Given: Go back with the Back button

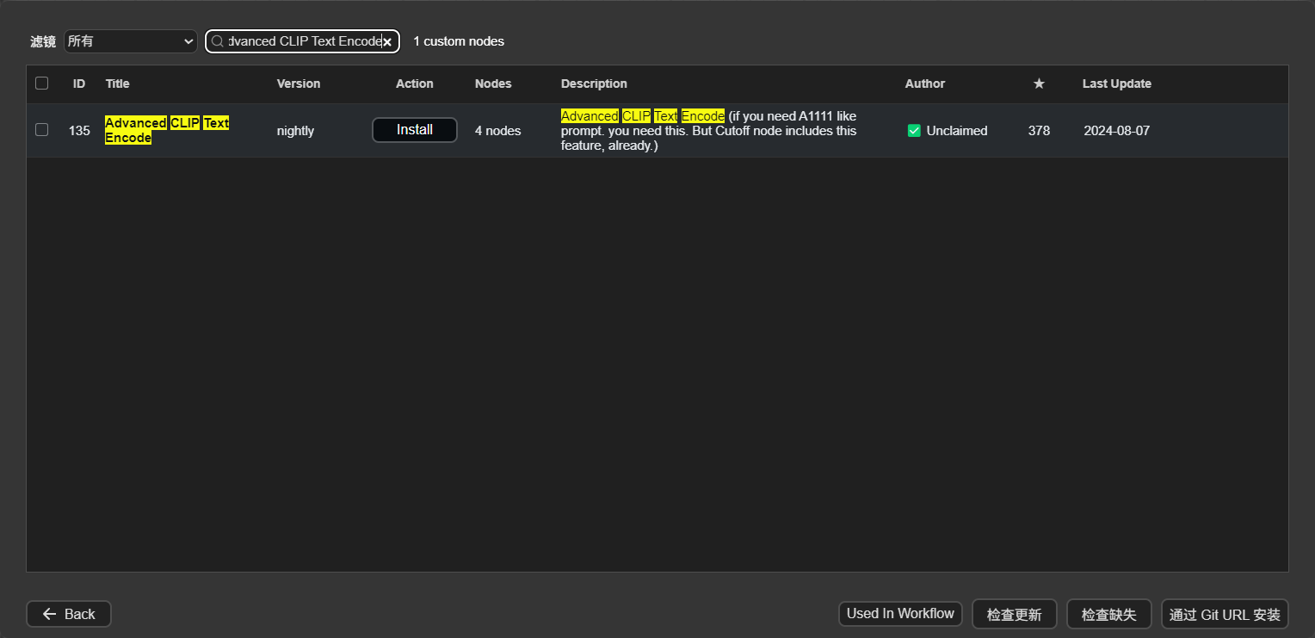Looking at the screenshot, I should tap(69, 614).
